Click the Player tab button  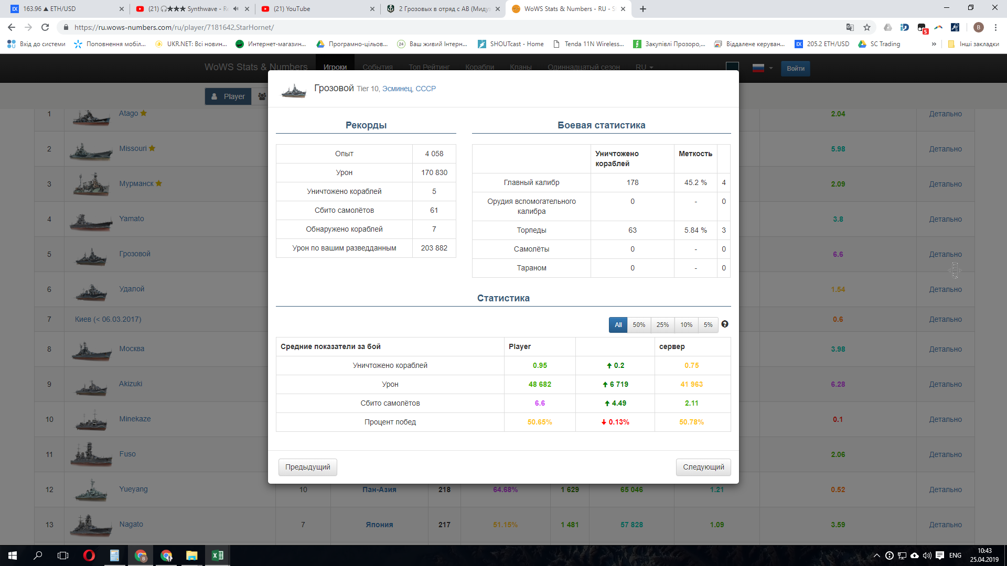pyautogui.click(x=228, y=96)
